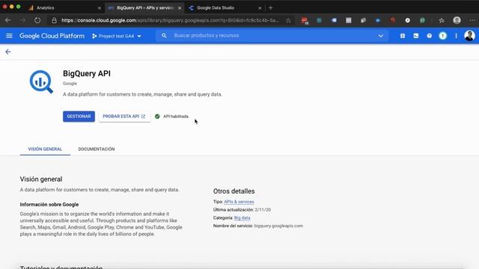479x269 pixels.
Task: Click the Última actualización date 2/11/20
Action: pos(263,210)
